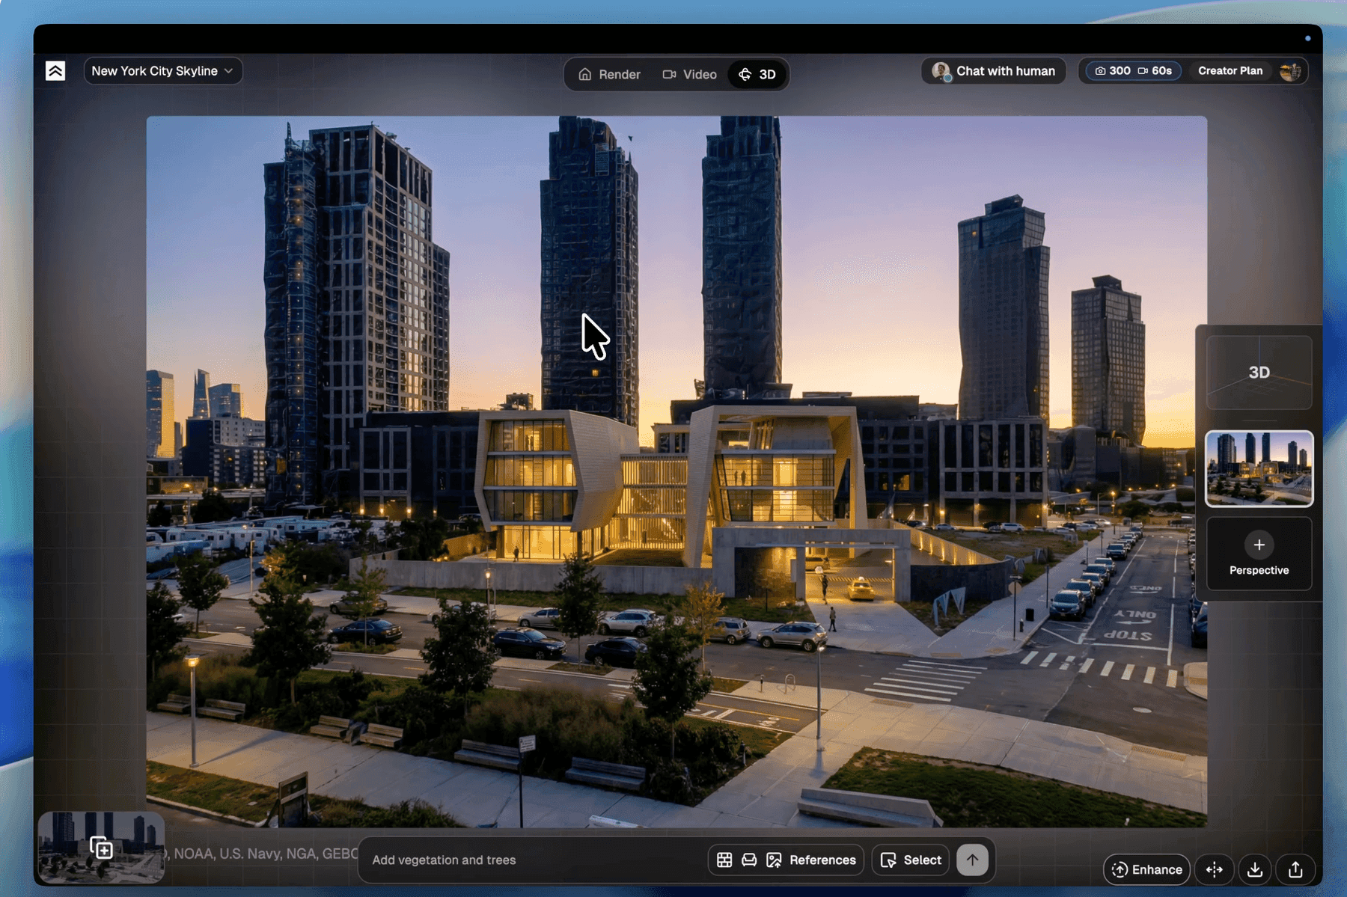Open the user profile avatar
This screenshot has height=897, width=1347.
click(1290, 71)
